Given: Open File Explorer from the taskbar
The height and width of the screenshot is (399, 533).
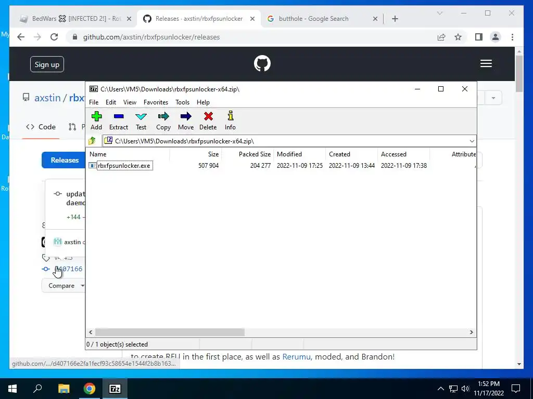Looking at the screenshot, I should pos(64,389).
